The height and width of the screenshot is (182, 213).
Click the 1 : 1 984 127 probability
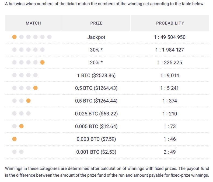coord(170,50)
